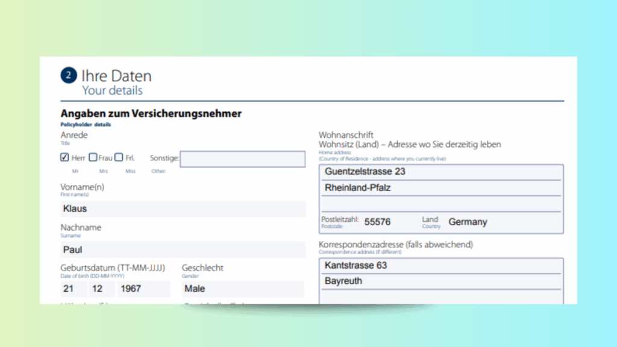This screenshot has height=347, width=617.
Task: Click the Ihre Daten section heading
Action: tap(116, 76)
